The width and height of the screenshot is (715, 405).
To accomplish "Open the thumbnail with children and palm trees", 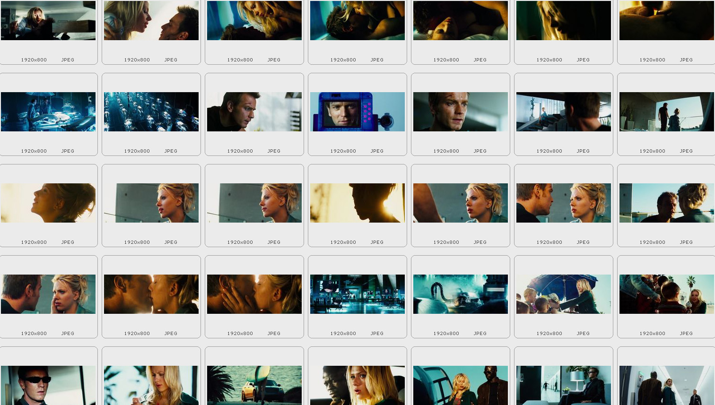I will click(667, 294).
